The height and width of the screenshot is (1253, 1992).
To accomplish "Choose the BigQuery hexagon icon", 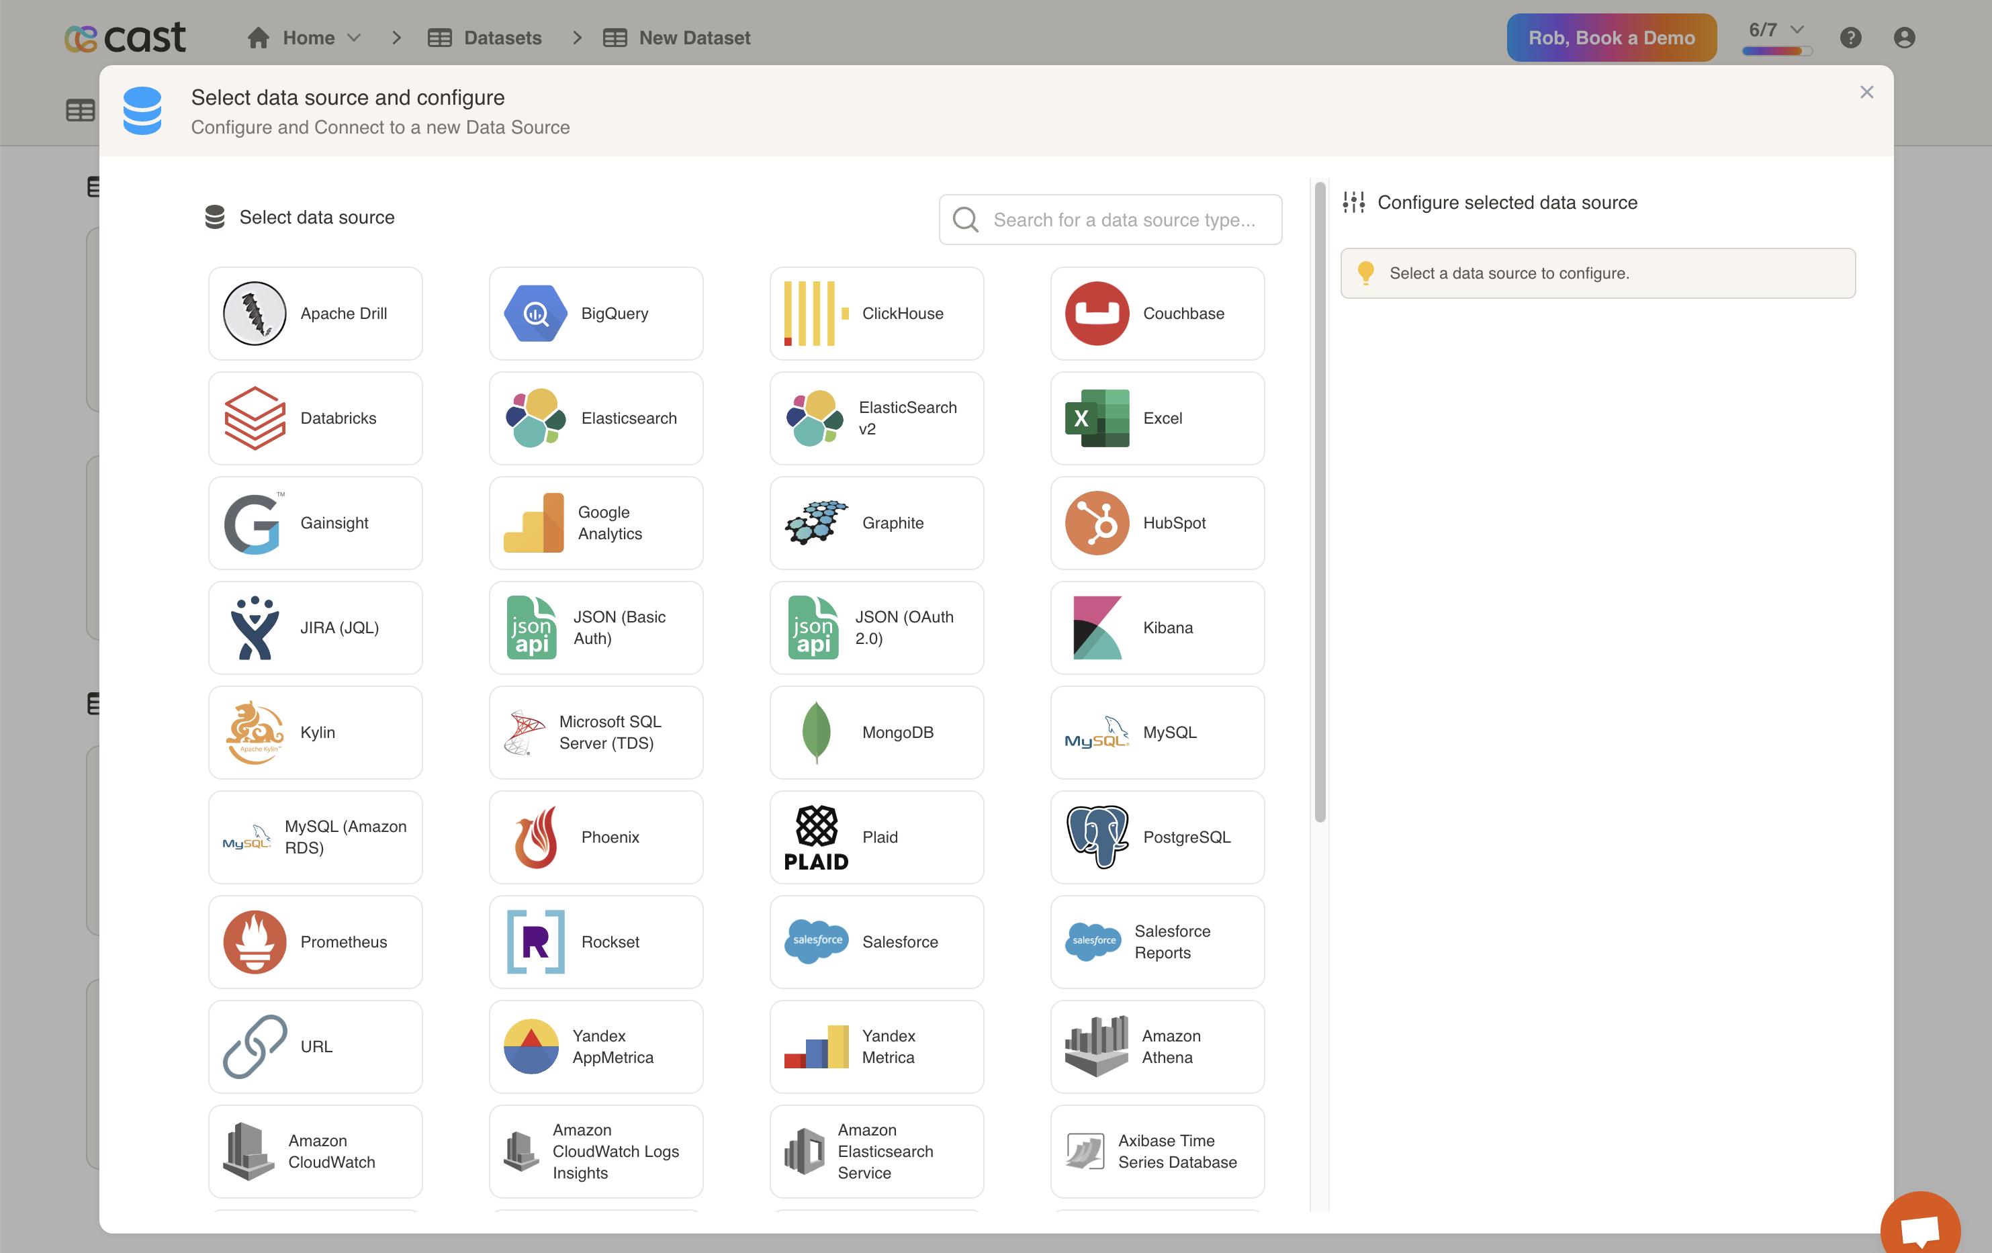I will pos(535,314).
